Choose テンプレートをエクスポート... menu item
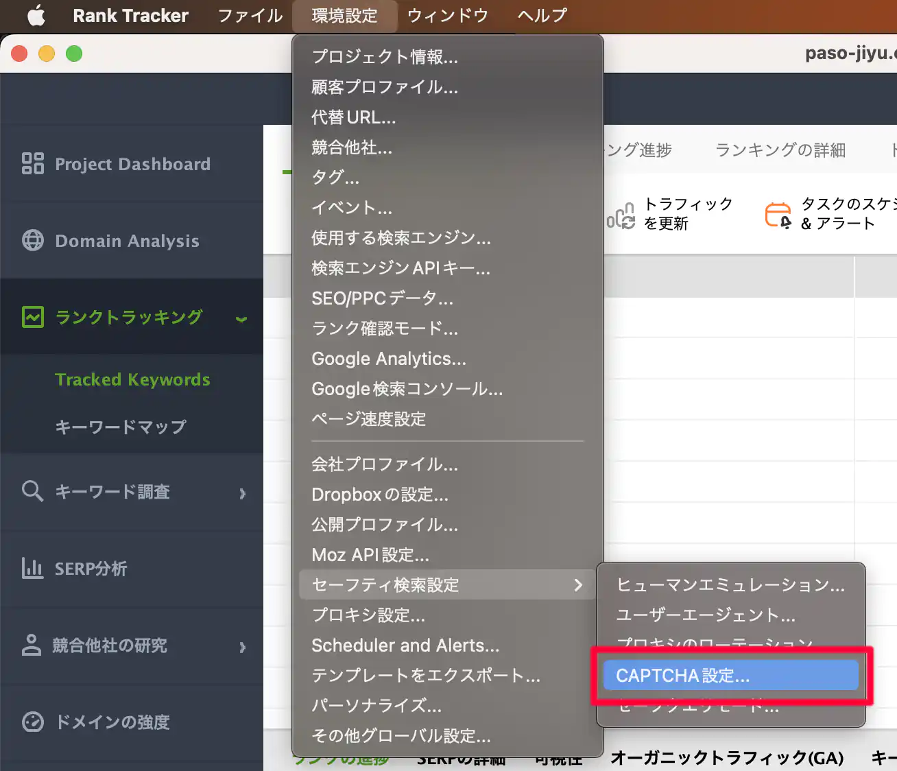897x771 pixels. click(x=448, y=675)
